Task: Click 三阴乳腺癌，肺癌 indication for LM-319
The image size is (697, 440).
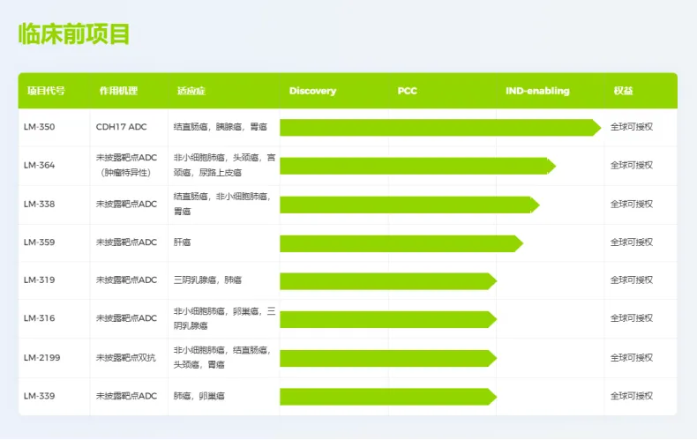Action: [207, 280]
